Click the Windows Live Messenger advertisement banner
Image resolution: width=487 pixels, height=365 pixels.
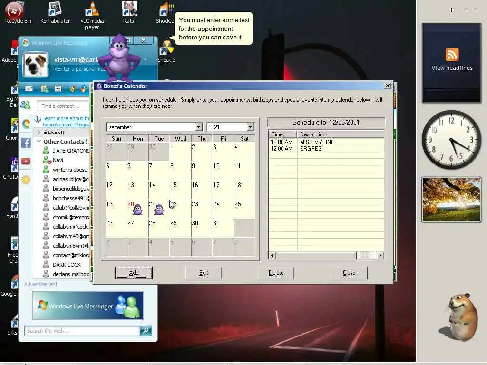point(88,306)
